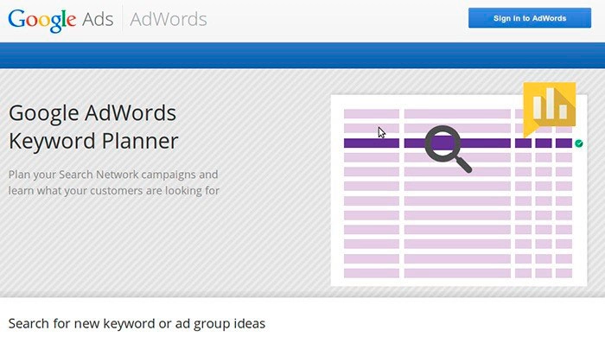
Task: Click the white keyword table illustration panel
Action: (459, 190)
